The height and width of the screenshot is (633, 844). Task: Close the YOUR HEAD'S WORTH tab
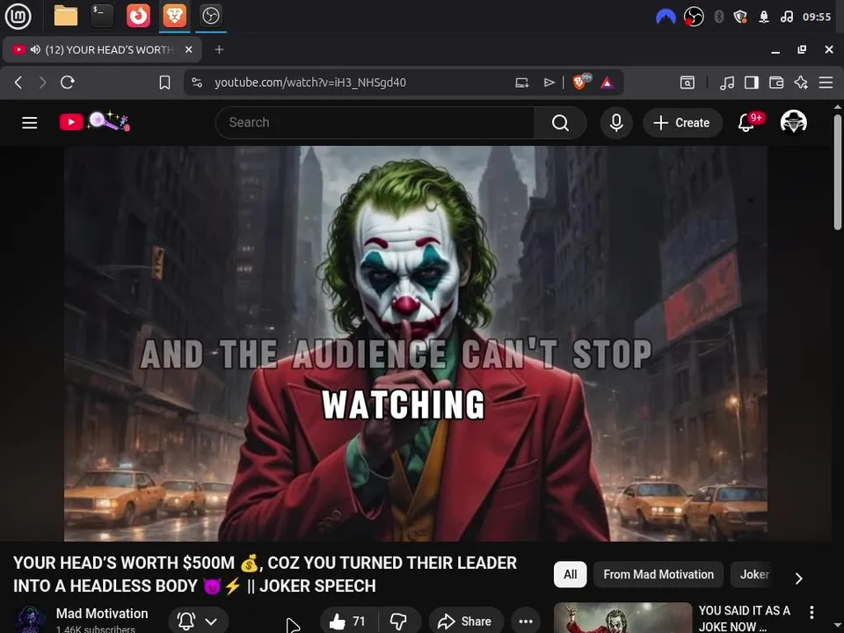point(188,49)
